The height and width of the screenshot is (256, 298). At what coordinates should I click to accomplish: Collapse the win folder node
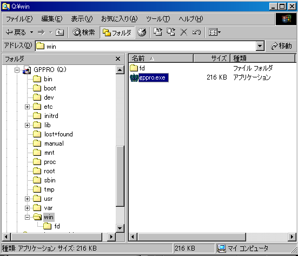tap(27, 217)
